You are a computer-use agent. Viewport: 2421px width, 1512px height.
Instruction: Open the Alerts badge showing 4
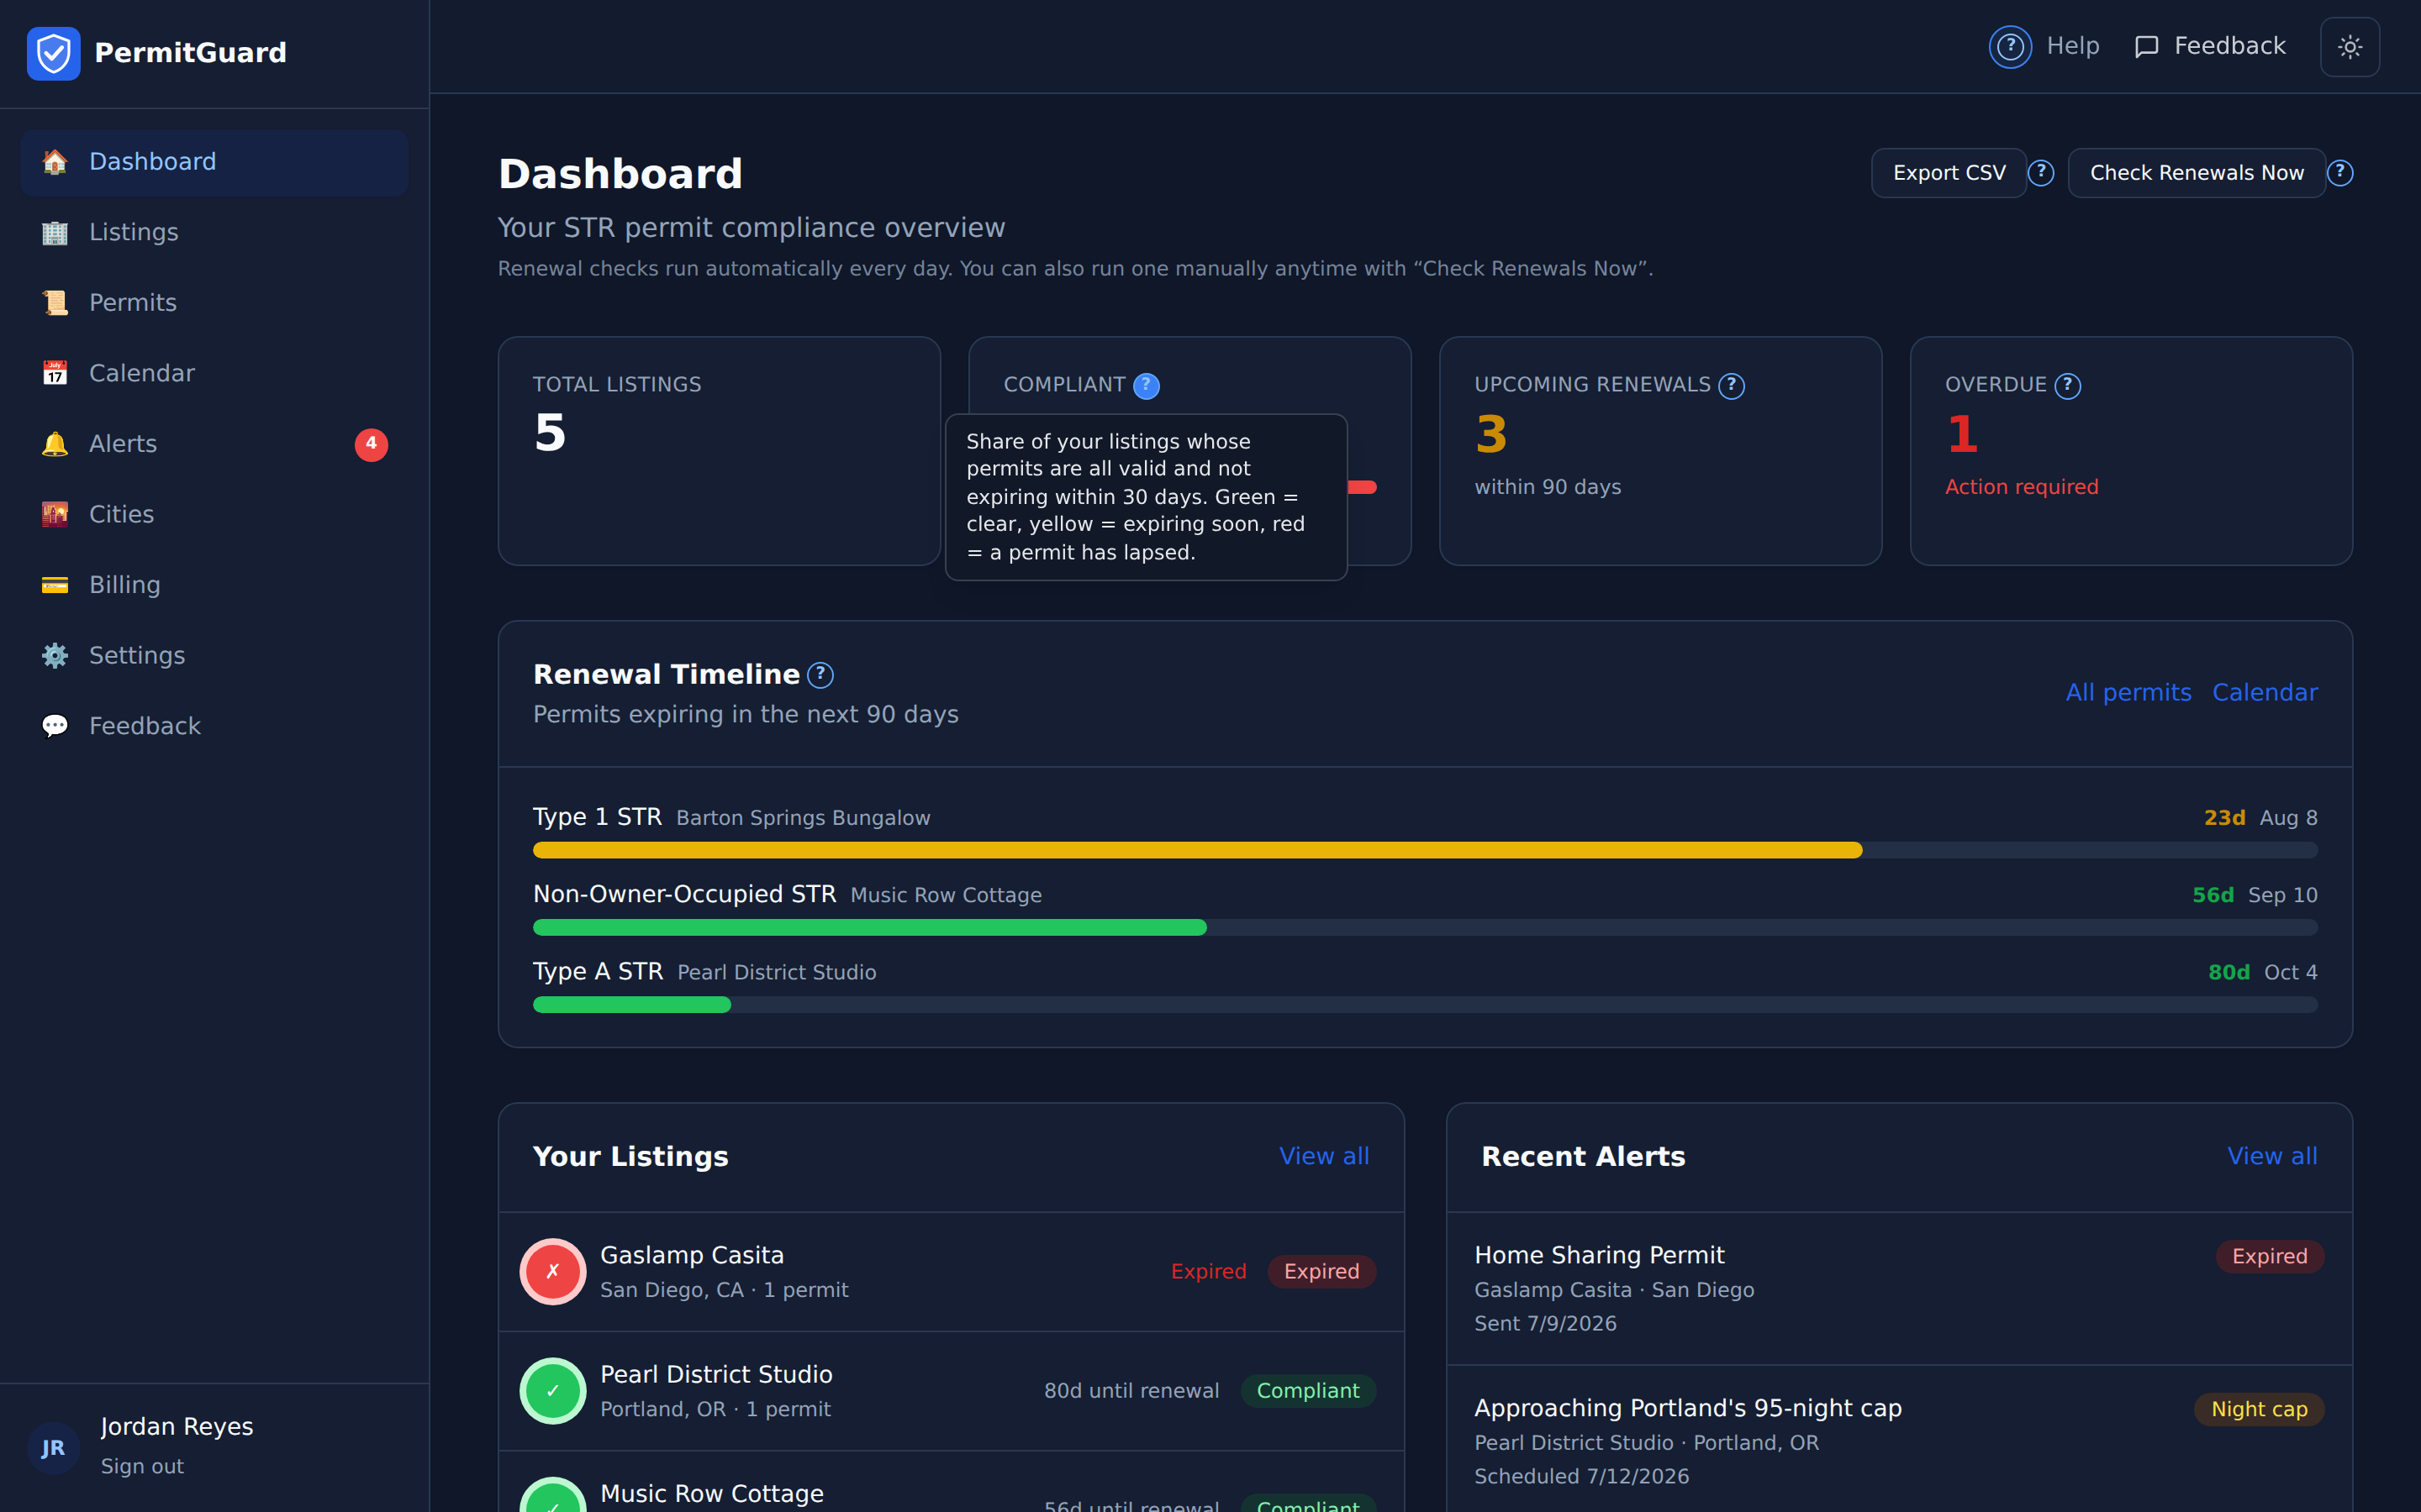click(372, 444)
